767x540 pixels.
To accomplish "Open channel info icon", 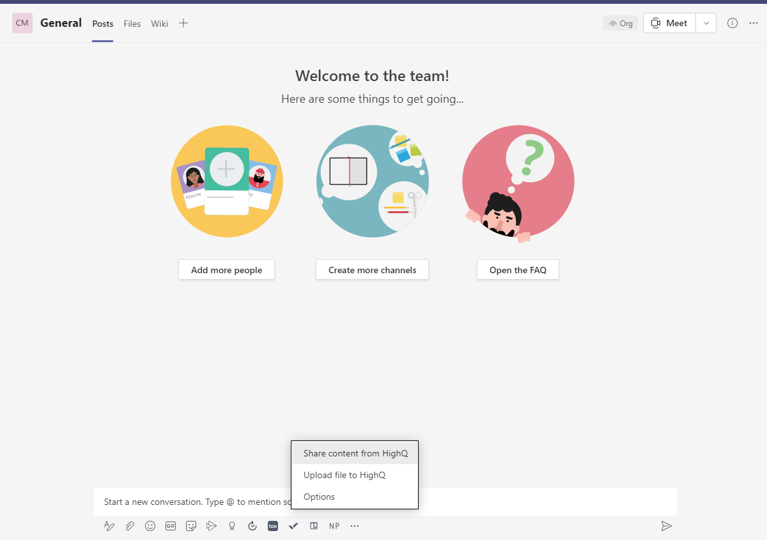I will pyautogui.click(x=732, y=23).
